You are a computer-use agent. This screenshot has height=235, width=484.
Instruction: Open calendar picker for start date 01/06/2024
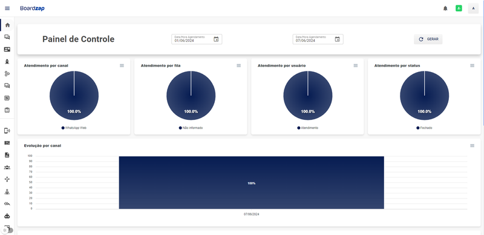click(x=216, y=39)
